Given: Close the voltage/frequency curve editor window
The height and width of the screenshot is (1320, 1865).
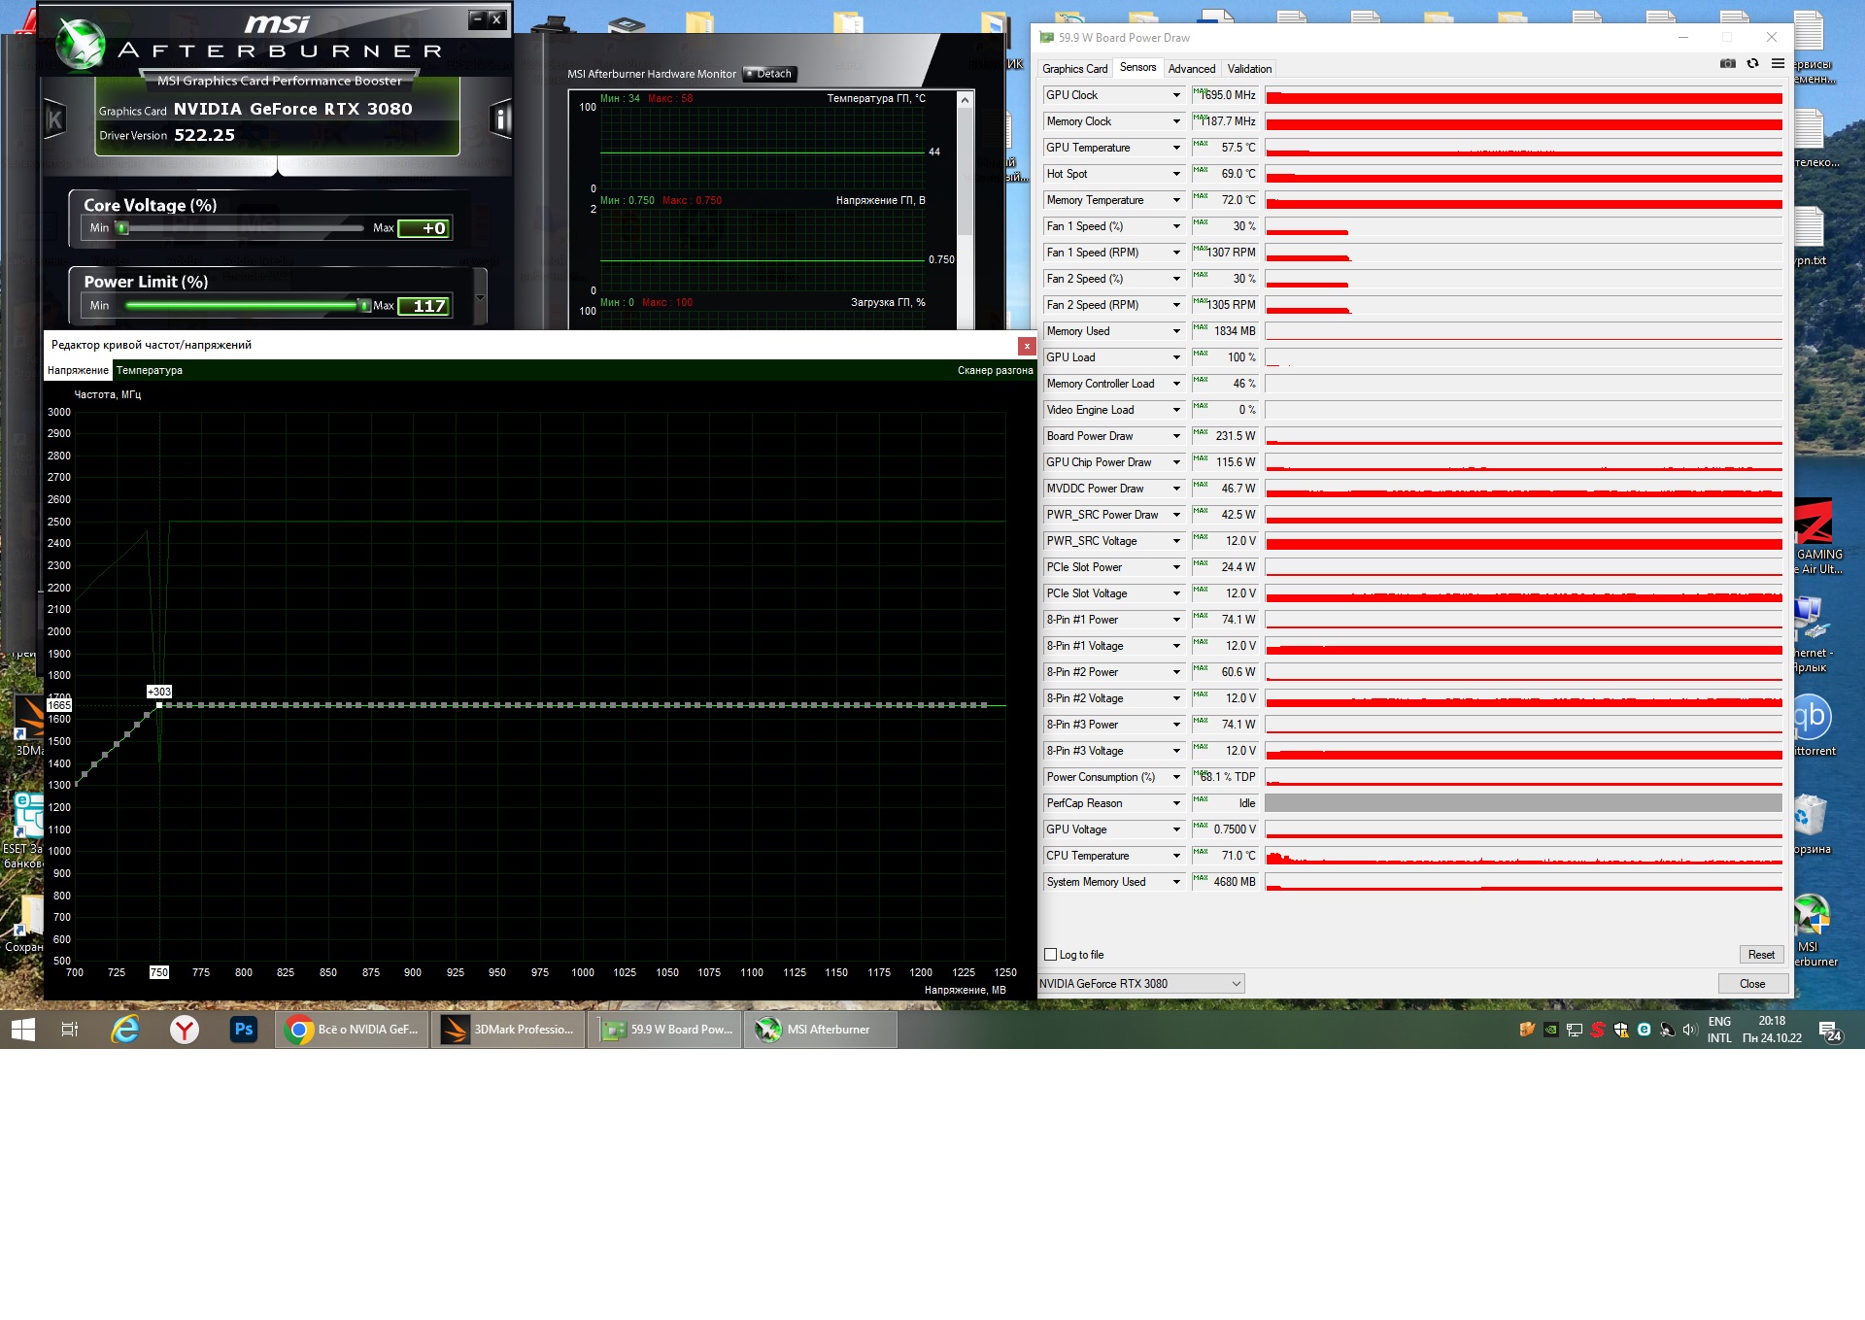Looking at the screenshot, I should pos(1026,346).
